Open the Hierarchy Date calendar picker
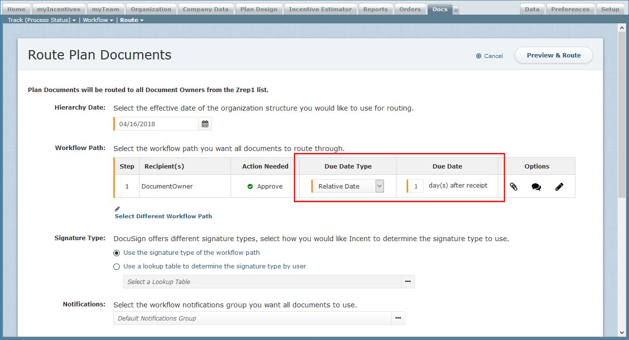The image size is (629, 340). 205,124
